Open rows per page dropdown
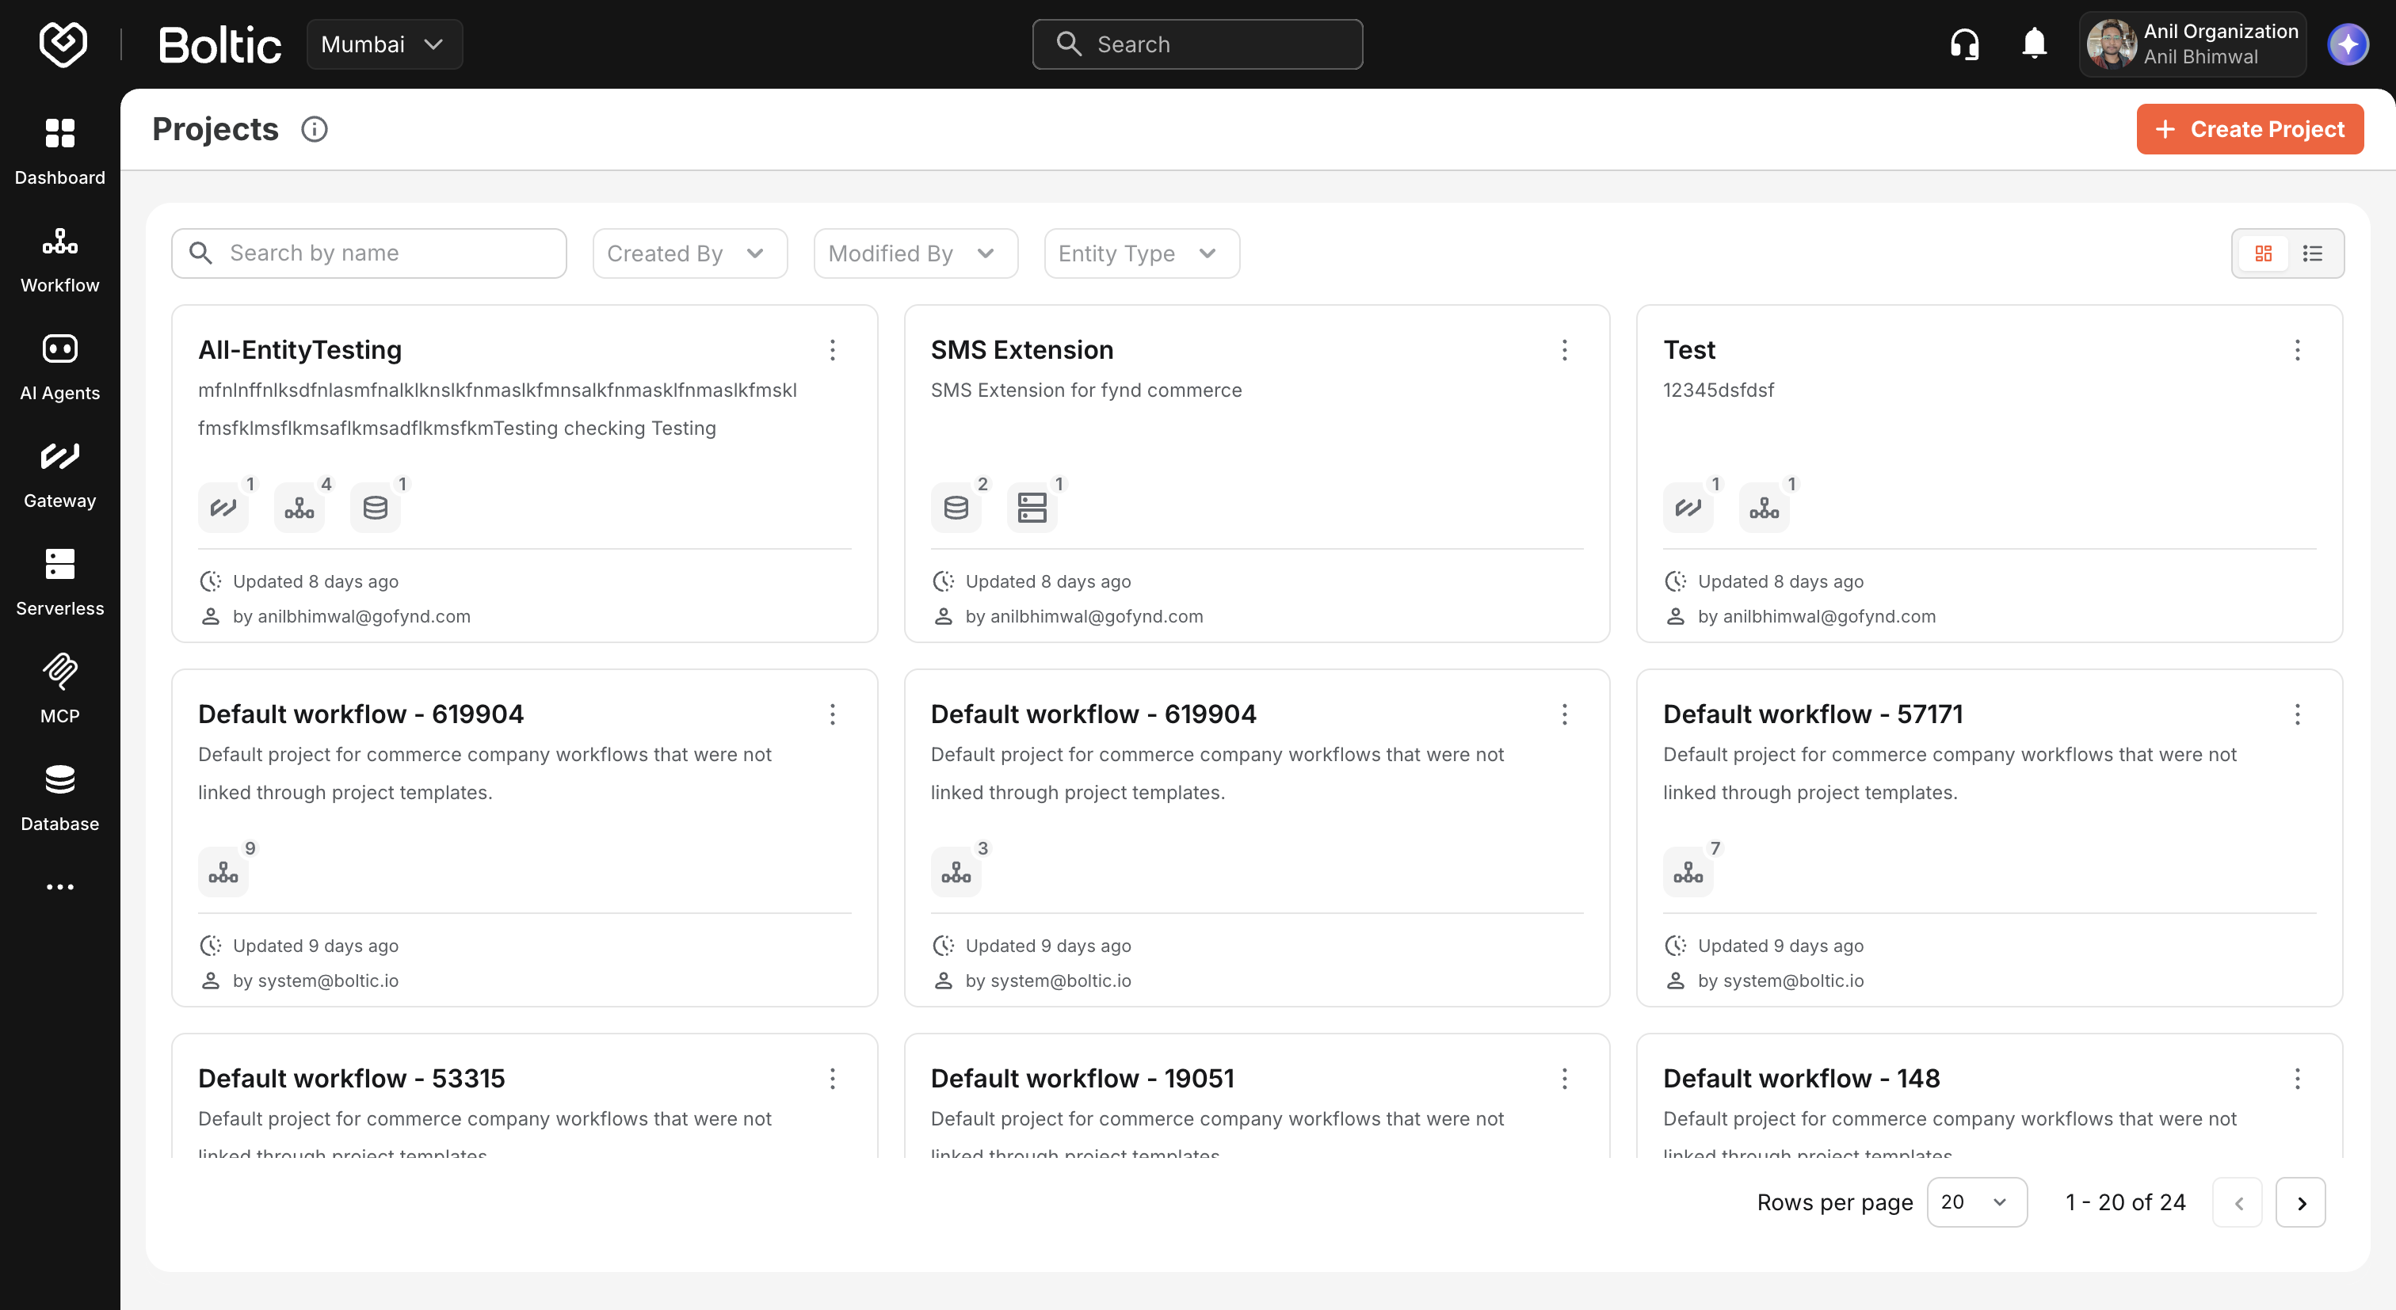This screenshot has width=2396, height=1310. [x=1977, y=1202]
